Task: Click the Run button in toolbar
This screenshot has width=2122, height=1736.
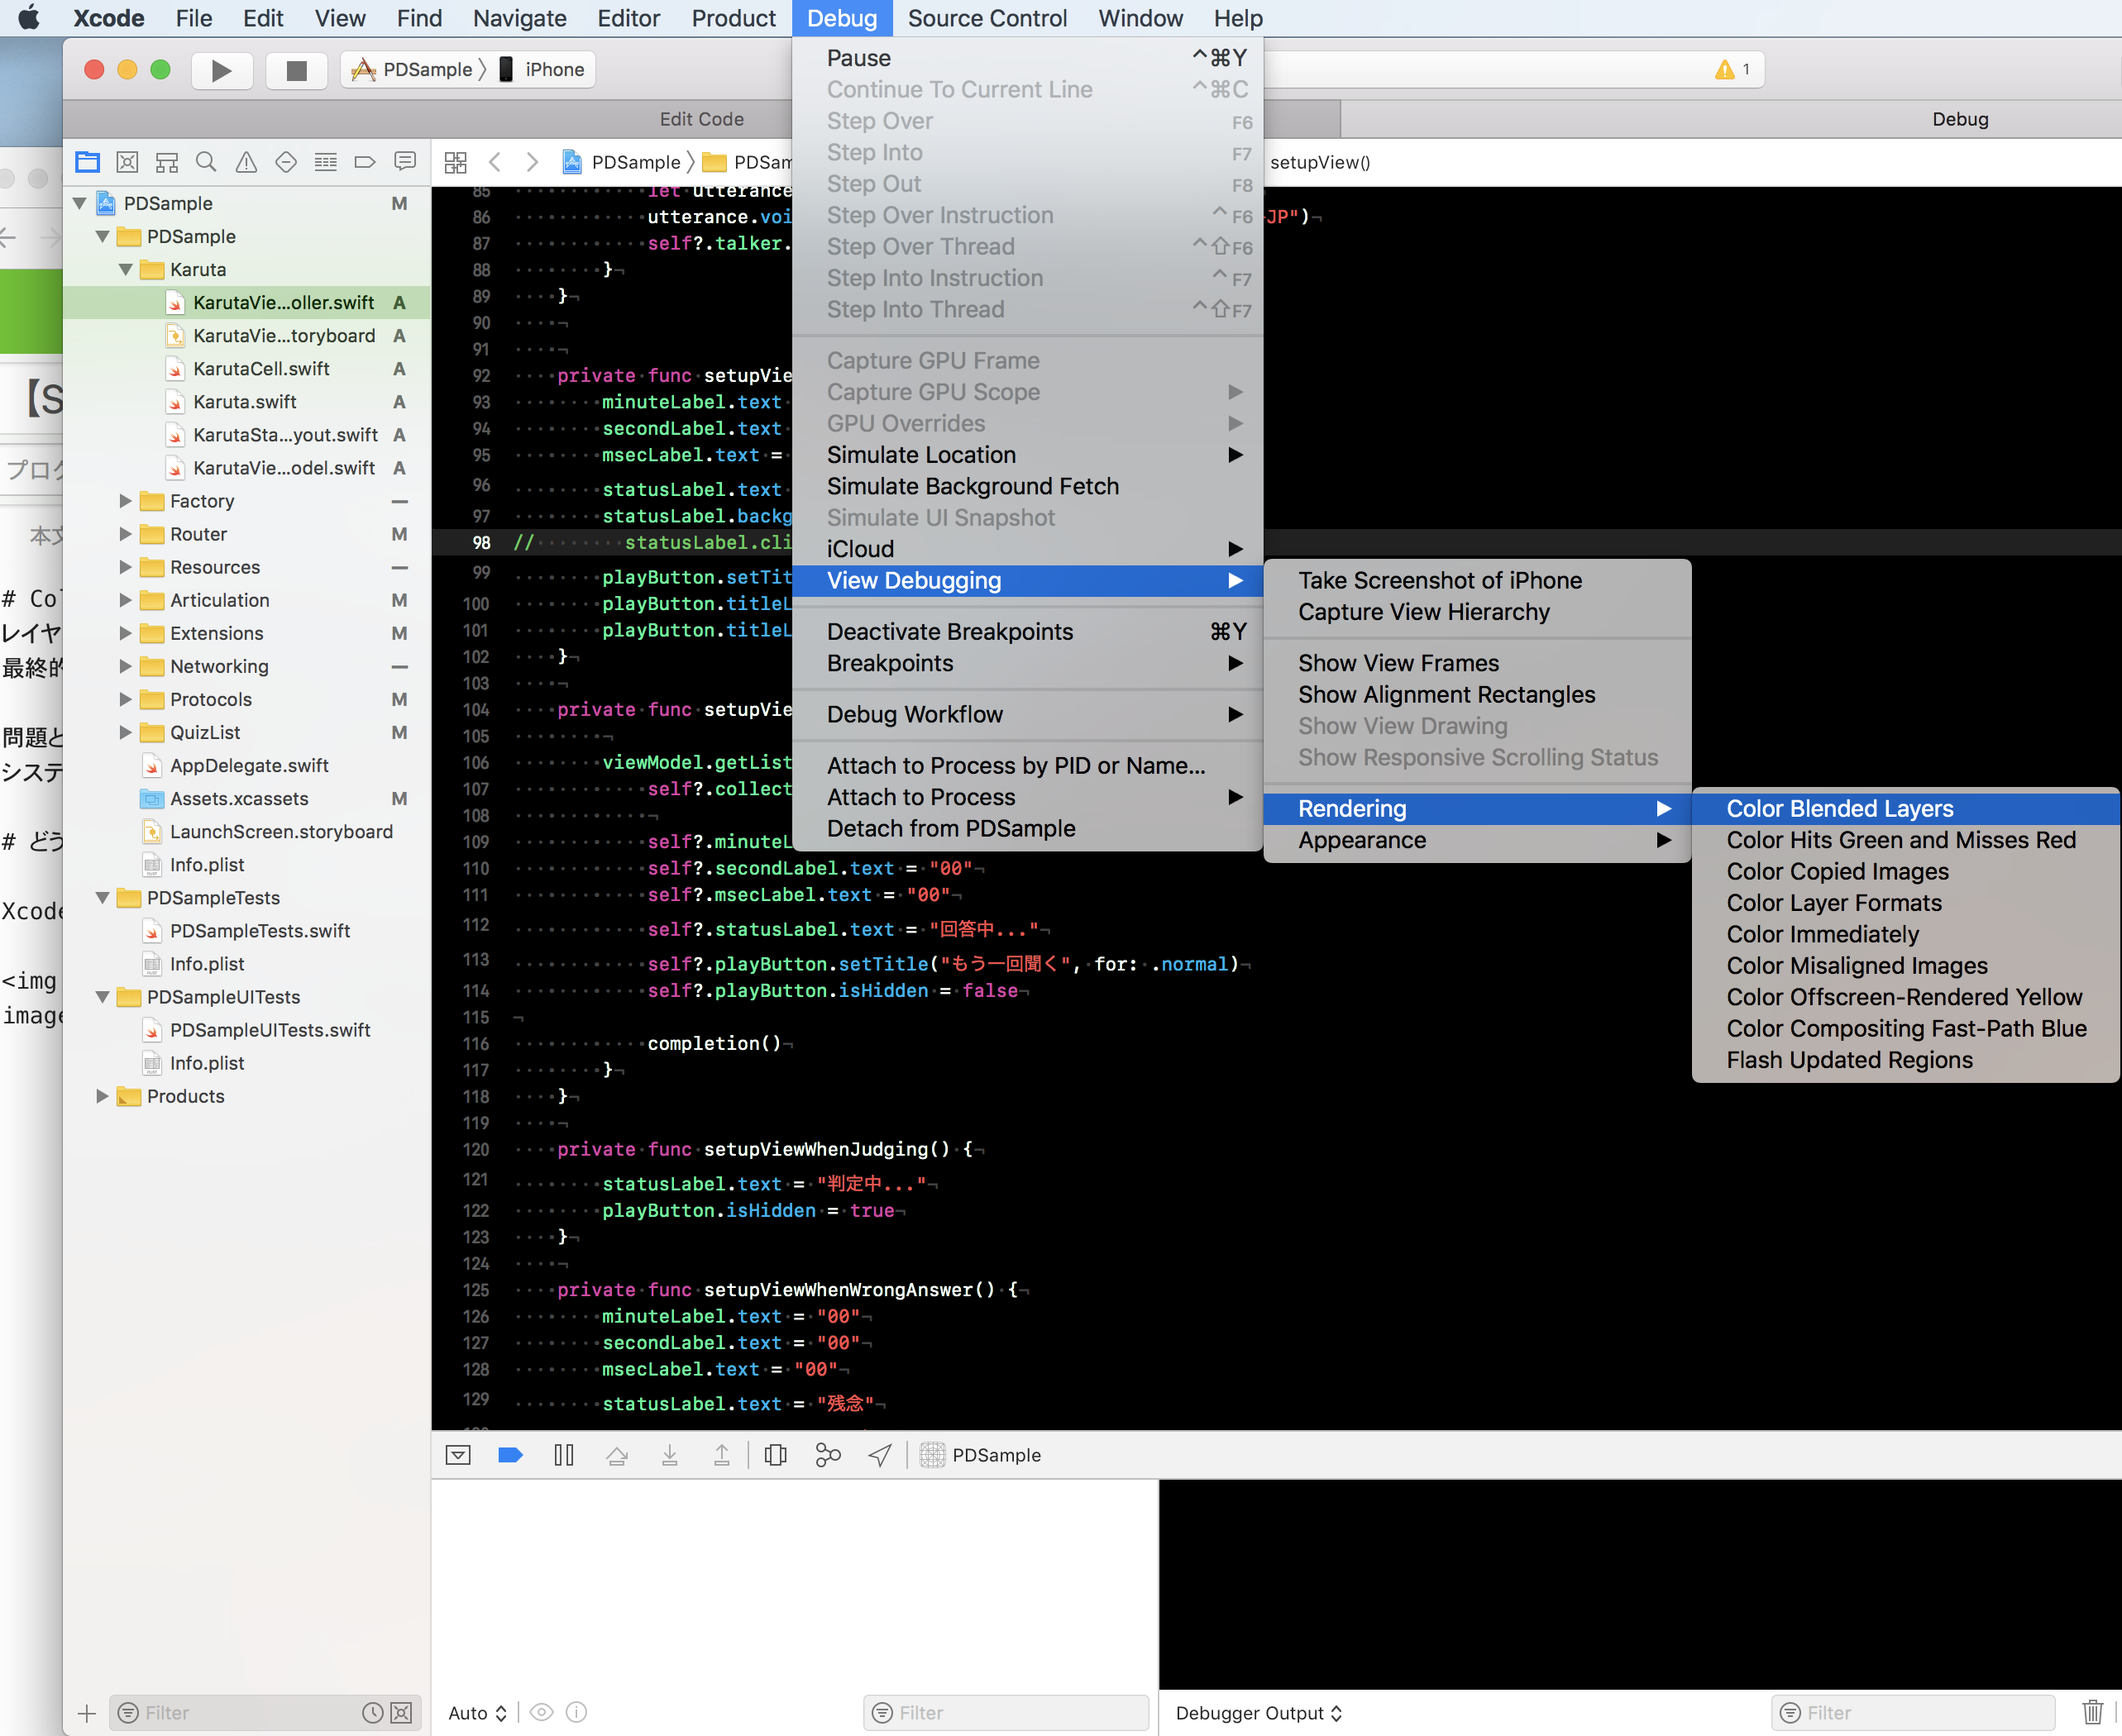Action: tap(220, 69)
